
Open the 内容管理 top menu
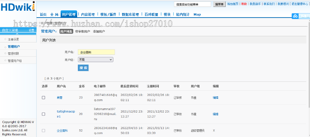click(88, 14)
